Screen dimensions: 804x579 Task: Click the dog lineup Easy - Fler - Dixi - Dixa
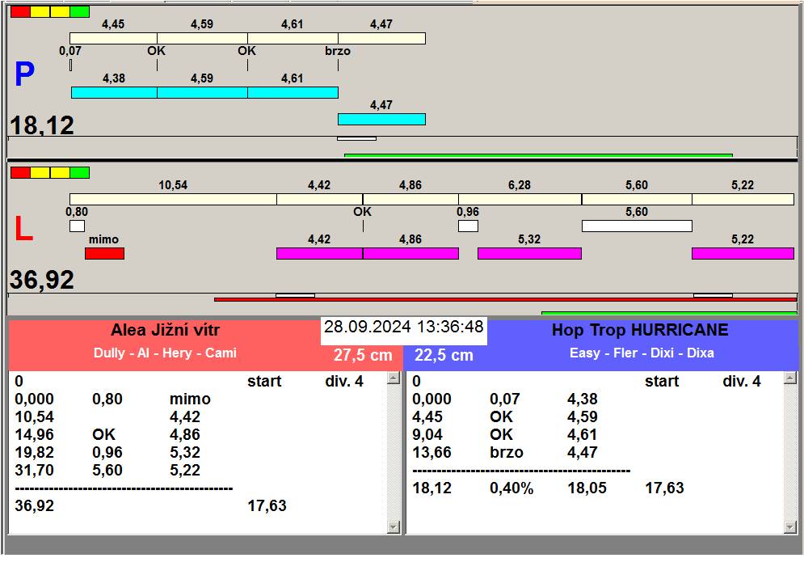642,353
